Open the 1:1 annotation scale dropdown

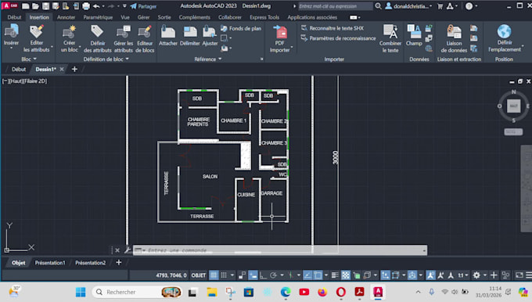point(463,275)
